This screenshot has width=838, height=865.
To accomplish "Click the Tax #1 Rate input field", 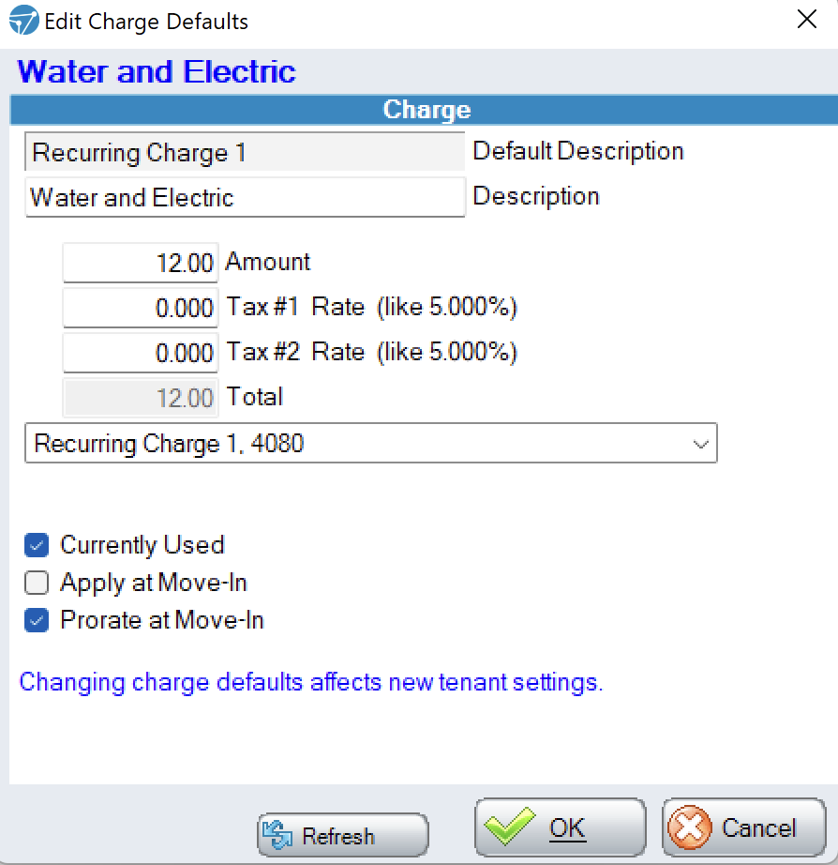I will click(141, 308).
